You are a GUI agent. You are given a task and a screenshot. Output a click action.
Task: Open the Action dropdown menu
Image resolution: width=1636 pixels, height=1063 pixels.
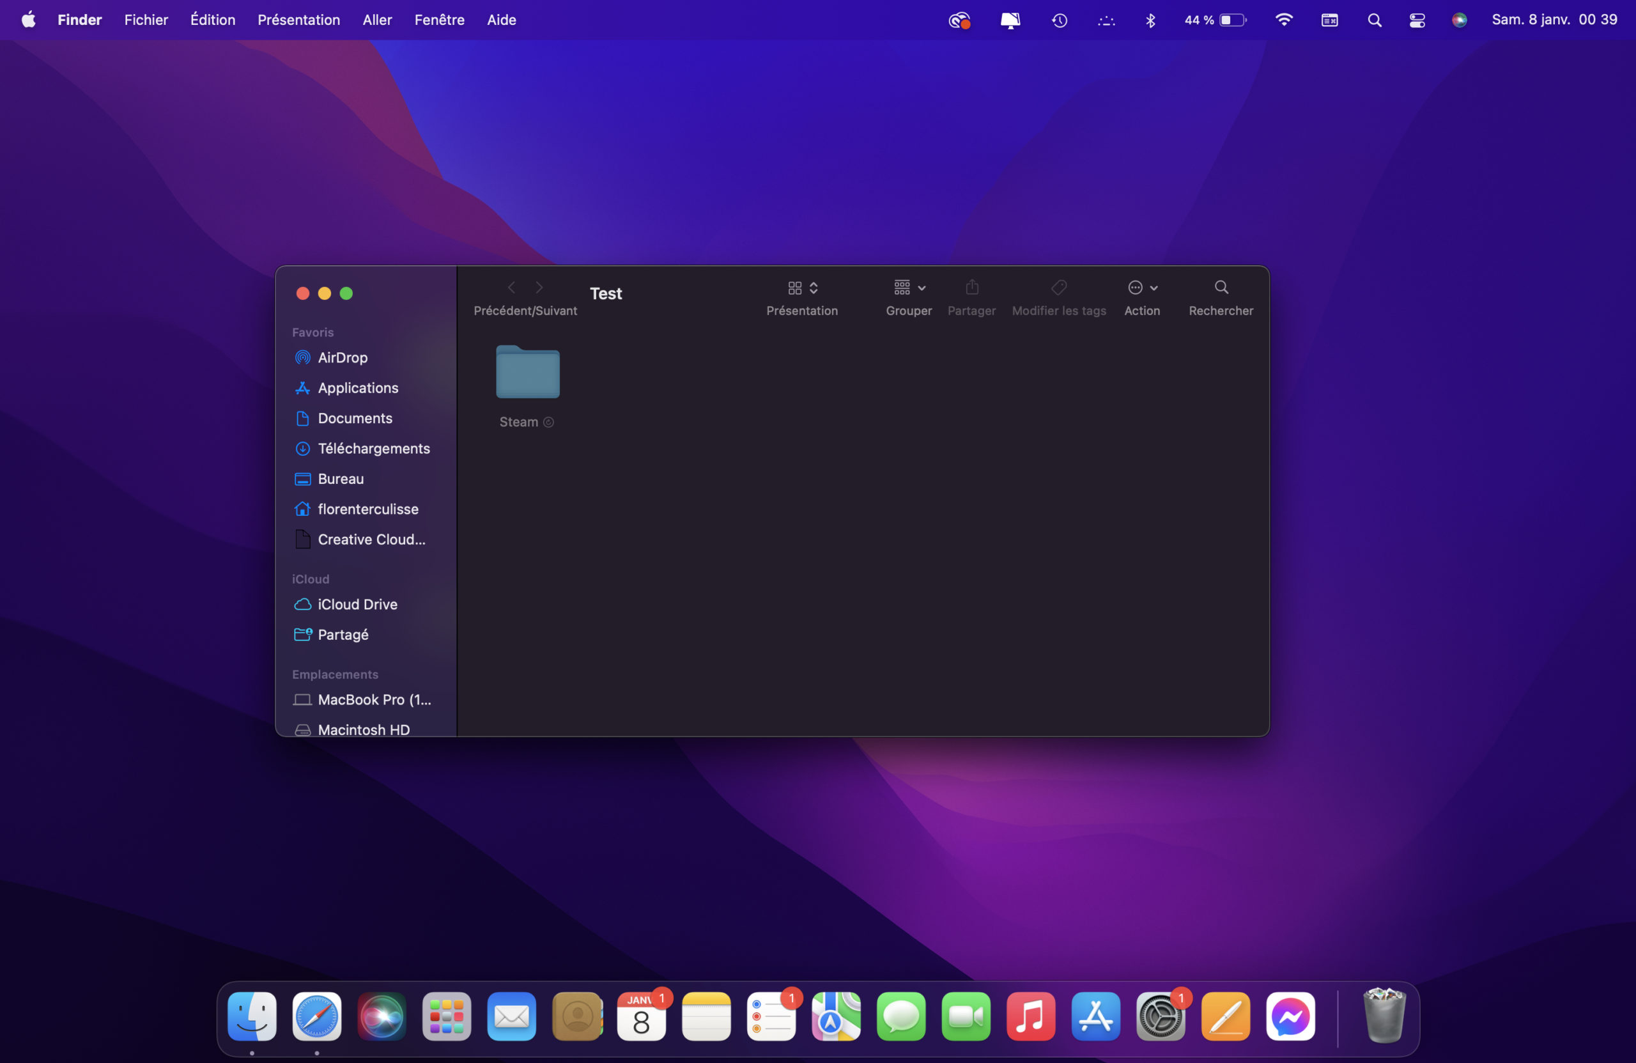[x=1142, y=288]
